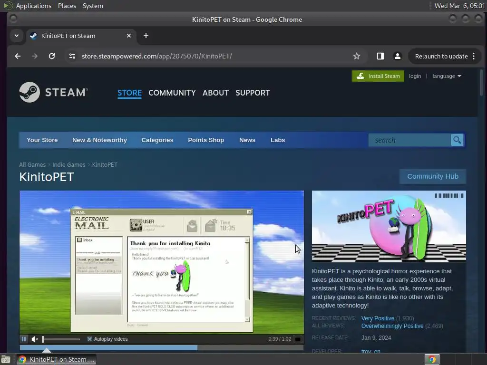Screen dimensions: 487x365
Task: Close the KinitoPET on Steam tab
Action: pos(128,36)
